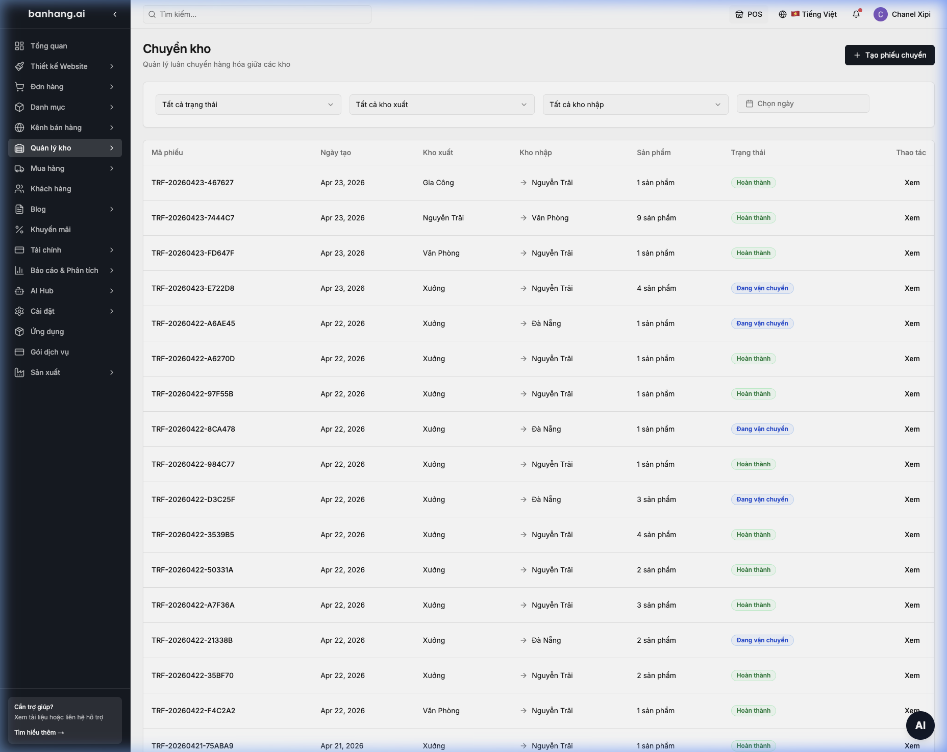
Task: Click the Cài đặt gear icon
Action: click(19, 311)
